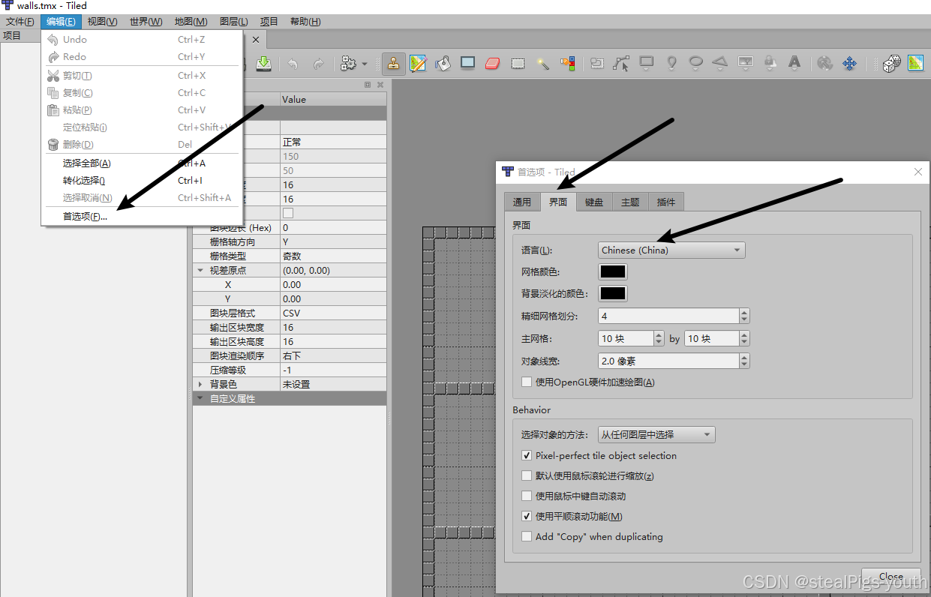
Task: Select the Shape Fill rectangle tool
Action: pos(467,64)
